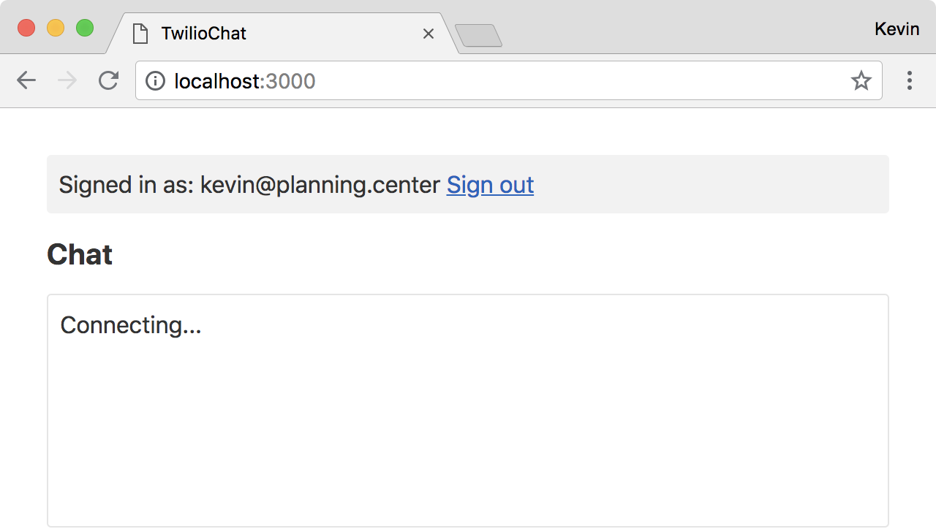Click the Sign out link

(x=490, y=185)
